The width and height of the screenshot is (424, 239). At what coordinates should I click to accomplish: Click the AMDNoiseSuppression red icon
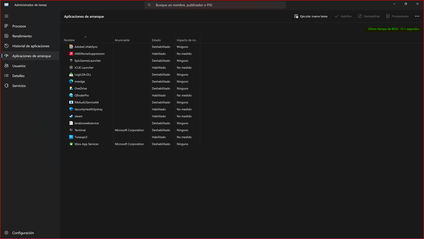(x=71, y=54)
